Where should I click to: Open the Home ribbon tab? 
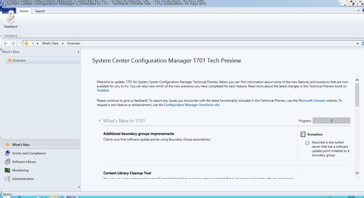click(x=24, y=11)
